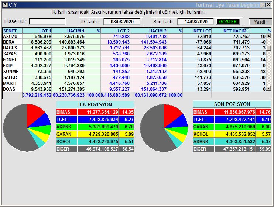Click yellow KCHOL swatch in SON POZISYON
The width and height of the screenshot is (274, 207).
203,134
